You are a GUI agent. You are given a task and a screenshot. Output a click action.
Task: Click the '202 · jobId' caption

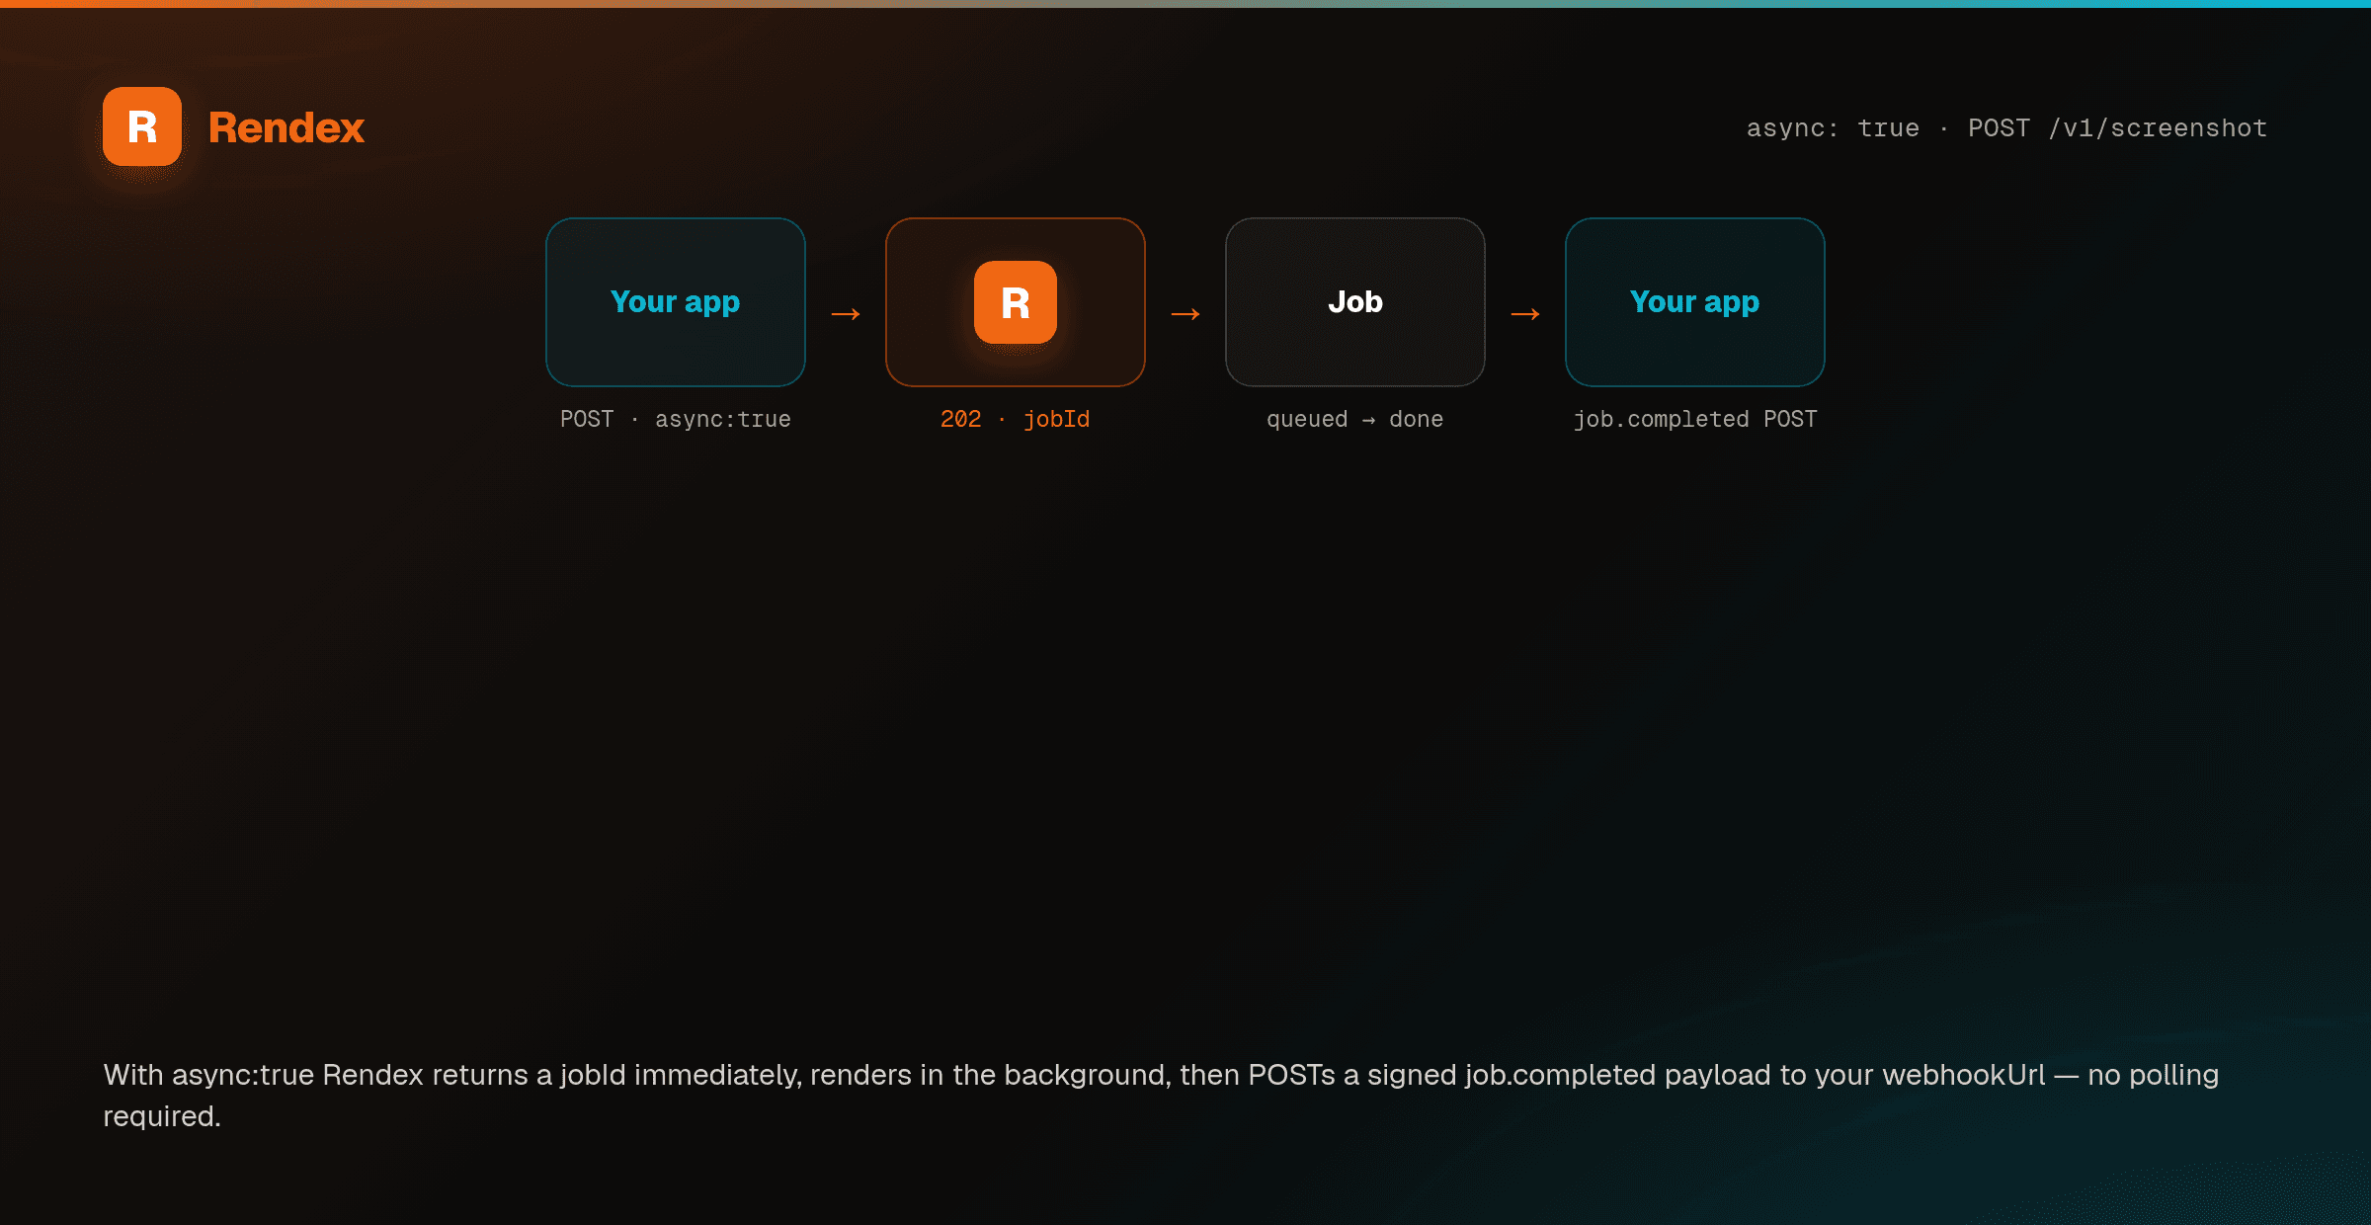point(1016,419)
